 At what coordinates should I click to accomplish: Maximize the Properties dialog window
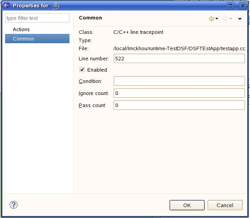[230, 6]
